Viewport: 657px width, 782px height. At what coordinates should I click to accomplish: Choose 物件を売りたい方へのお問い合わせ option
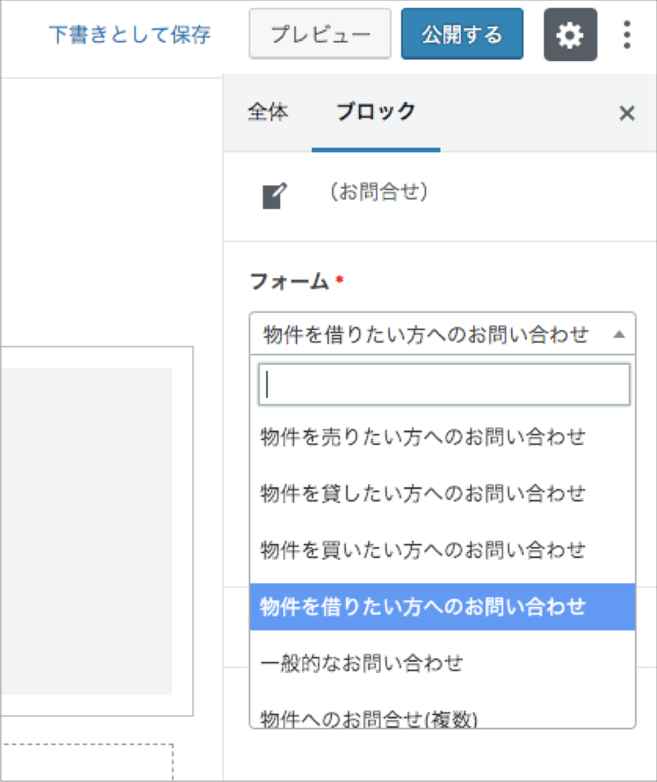click(x=423, y=437)
